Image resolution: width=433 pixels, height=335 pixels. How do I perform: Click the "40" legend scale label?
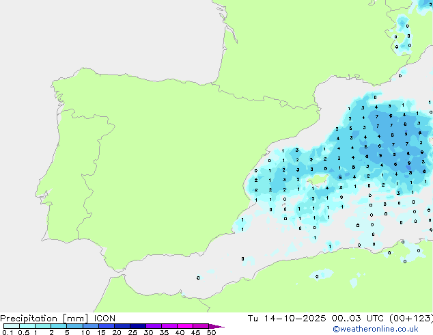[180, 332]
